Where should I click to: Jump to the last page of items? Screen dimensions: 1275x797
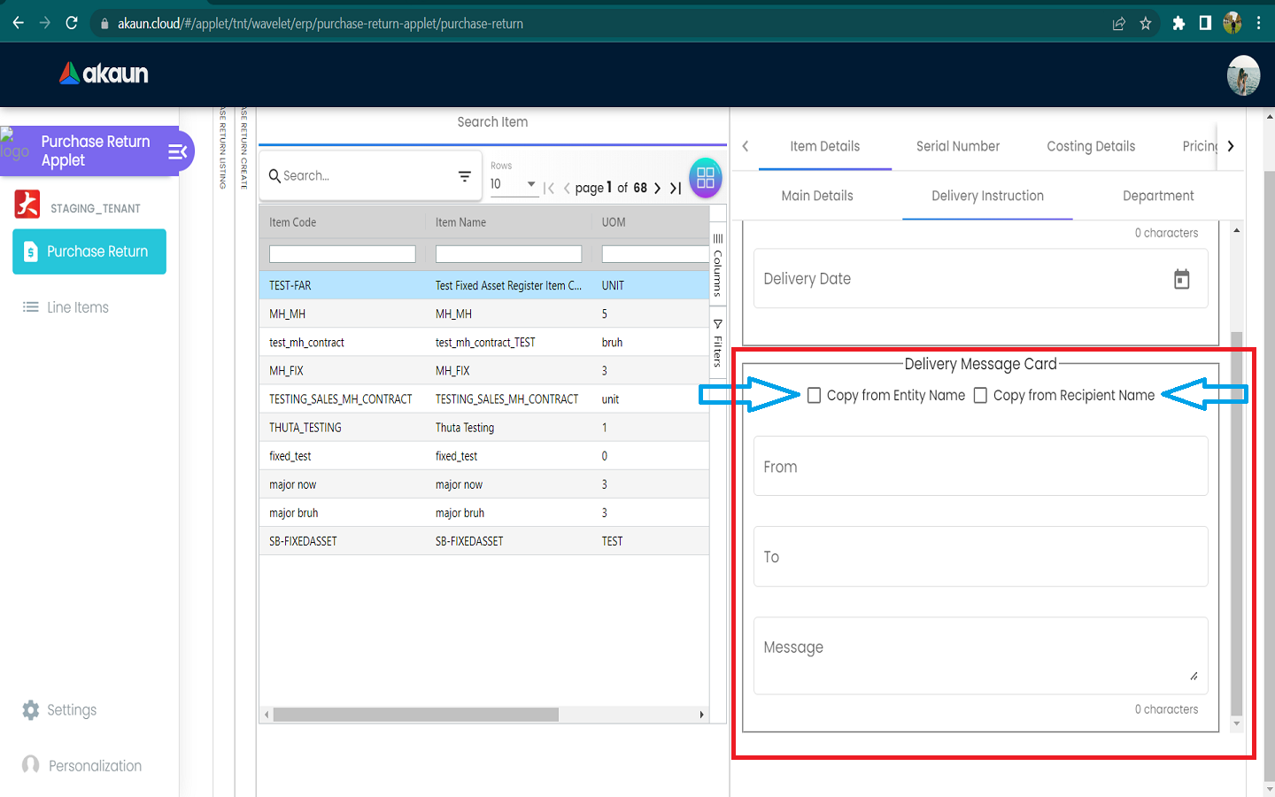coord(676,188)
